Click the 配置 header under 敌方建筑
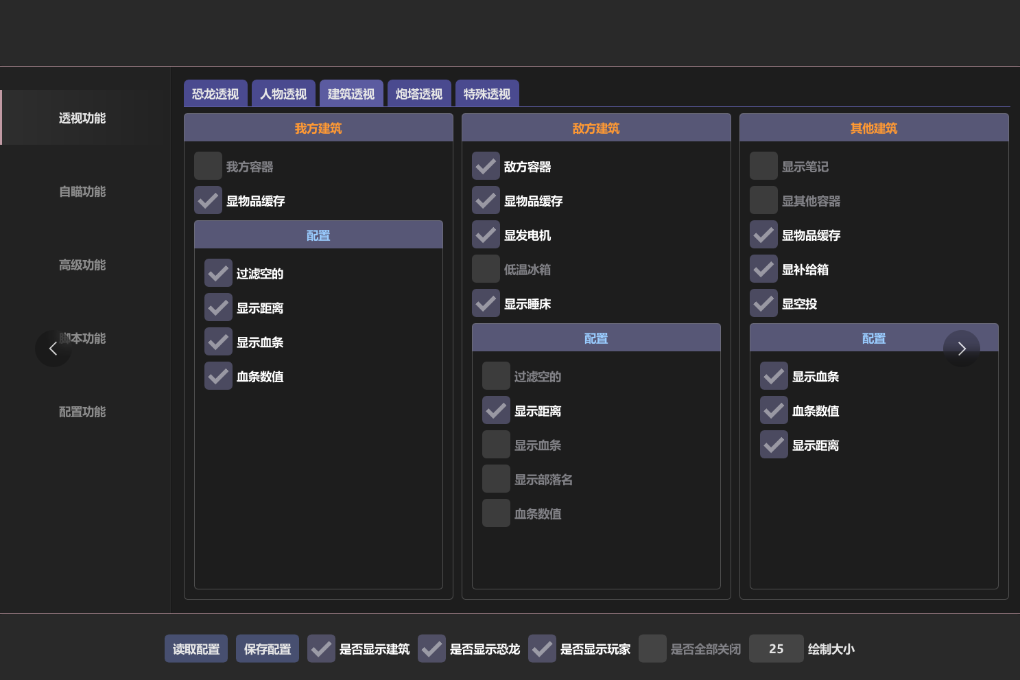1020x680 pixels. (x=596, y=338)
